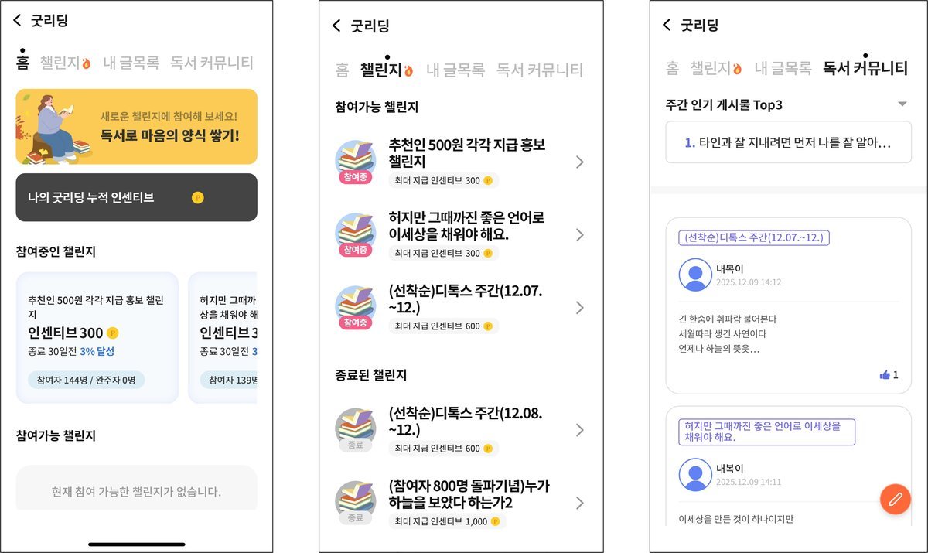Go back using arrow on home screen

tap(18, 21)
